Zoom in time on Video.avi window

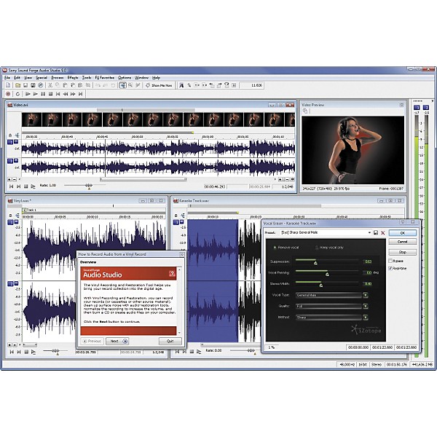pos(280,179)
